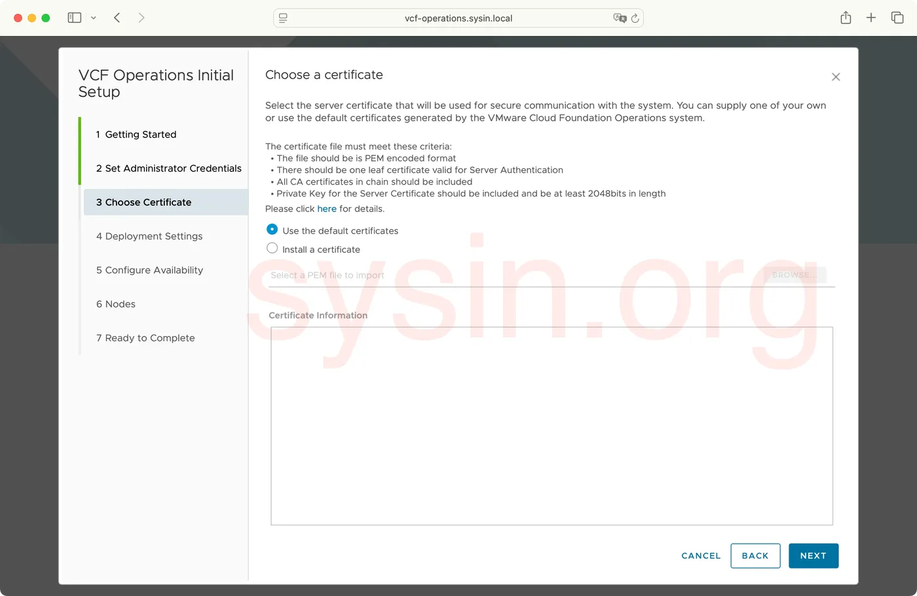Close window with the red traffic light
This screenshot has height=596, width=917.
[x=18, y=18]
